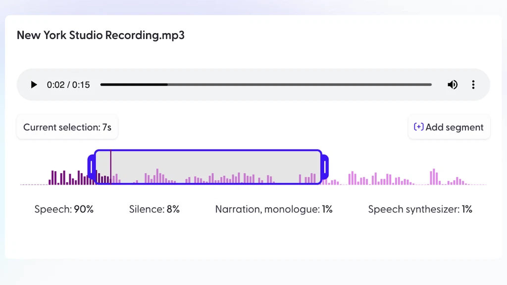507x285 pixels.
Task: Click the Current selection: 7s badge
Action: point(67,127)
